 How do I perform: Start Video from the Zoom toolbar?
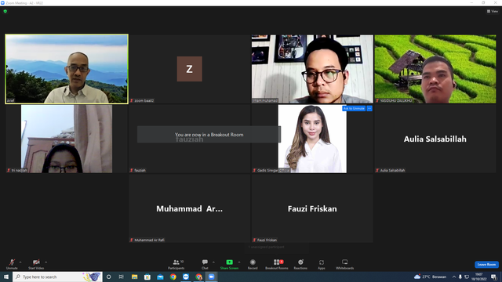36,264
